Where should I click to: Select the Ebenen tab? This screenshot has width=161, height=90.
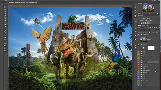[139, 25]
